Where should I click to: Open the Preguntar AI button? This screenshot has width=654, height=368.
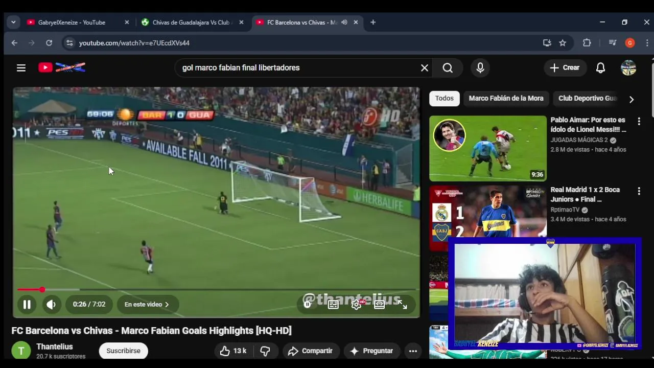(x=371, y=351)
